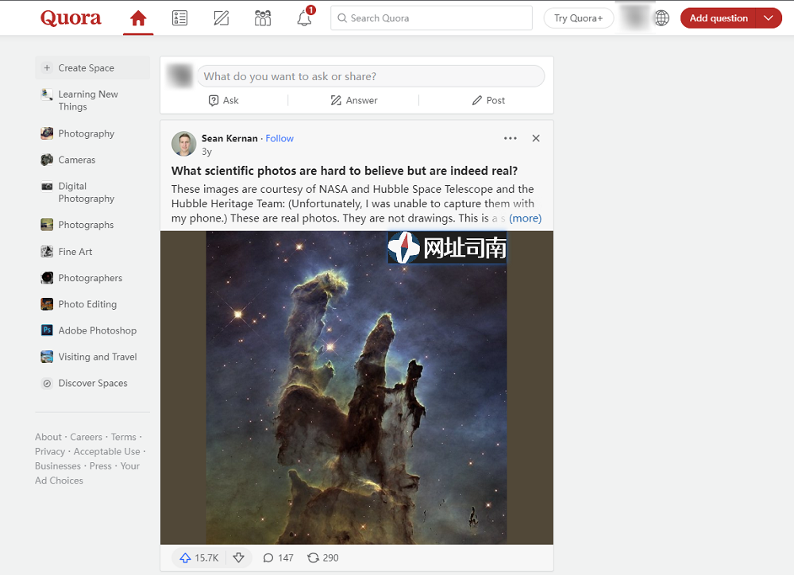Click the Photographers space icon
Viewport: 794px width, 575px height.
pos(47,278)
